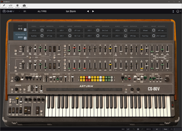
Task: Toggle the arpeggiator Hold button
Action: pos(24,89)
